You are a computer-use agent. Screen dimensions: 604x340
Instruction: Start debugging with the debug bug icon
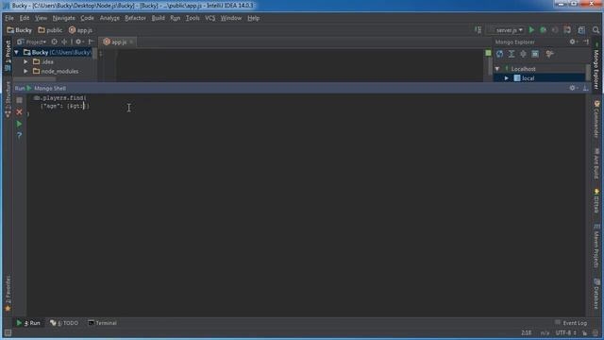pyautogui.click(x=544, y=29)
